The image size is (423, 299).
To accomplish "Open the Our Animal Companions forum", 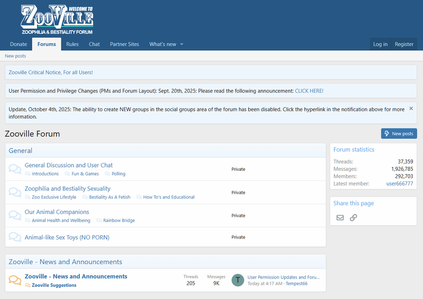I will click(x=57, y=212).
